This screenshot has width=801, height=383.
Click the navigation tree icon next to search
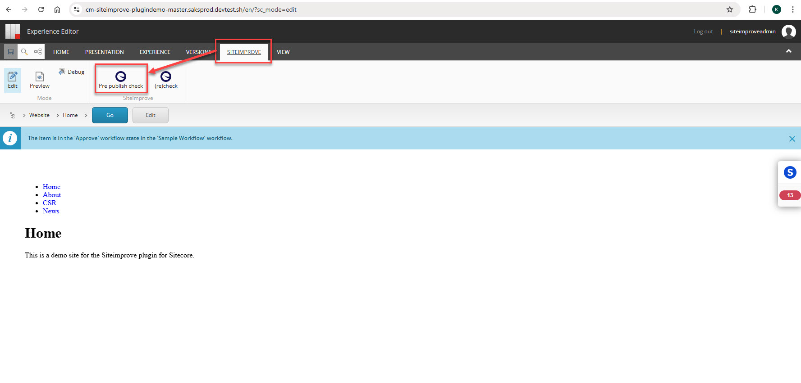point(38,52)
